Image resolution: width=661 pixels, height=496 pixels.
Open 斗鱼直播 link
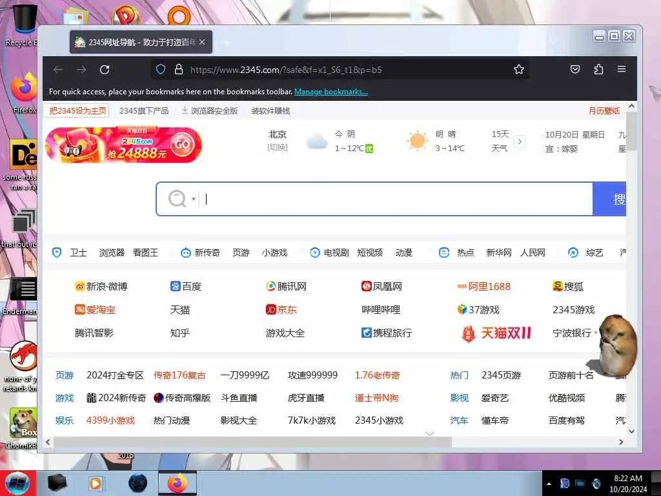click(239, 398)
